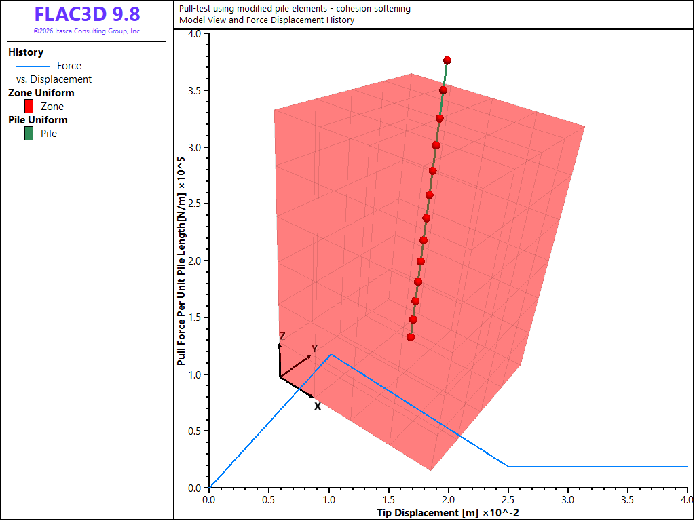Click the red Zone color swatch
Screen dimensions: 695x521
click(x=29, y=107)
